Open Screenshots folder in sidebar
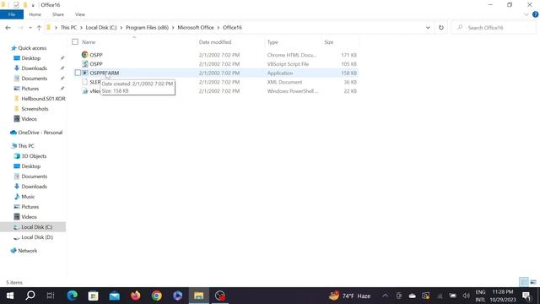The height and width of the screenshot is (304, 540). click(35, 109)
